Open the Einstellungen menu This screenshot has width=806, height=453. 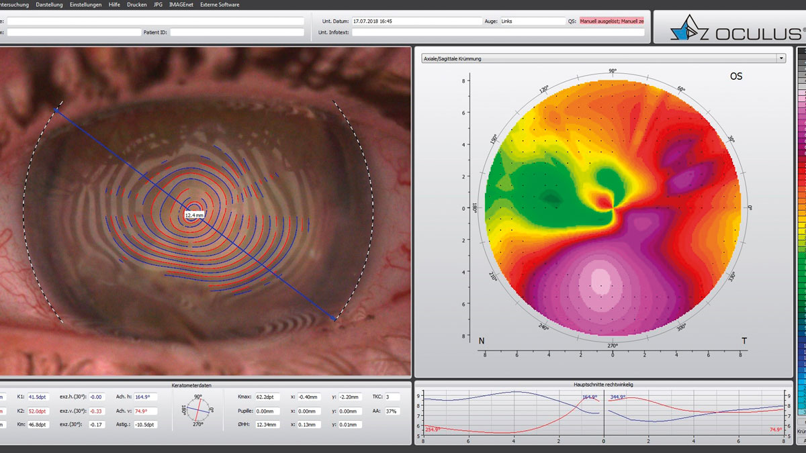85,5
